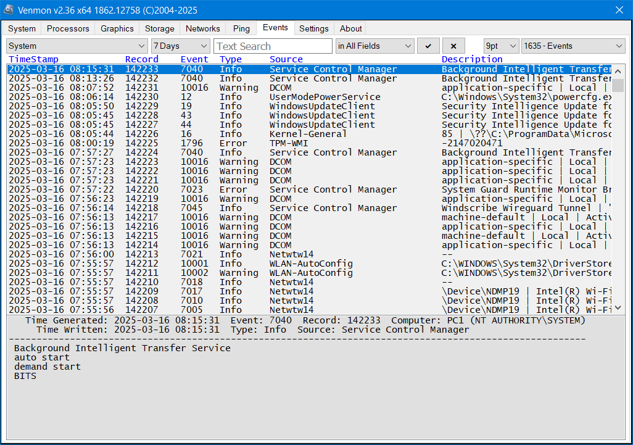Click the event list scrollbar thumb
This screenshot has width=633, height=445.
pos(618,85)
